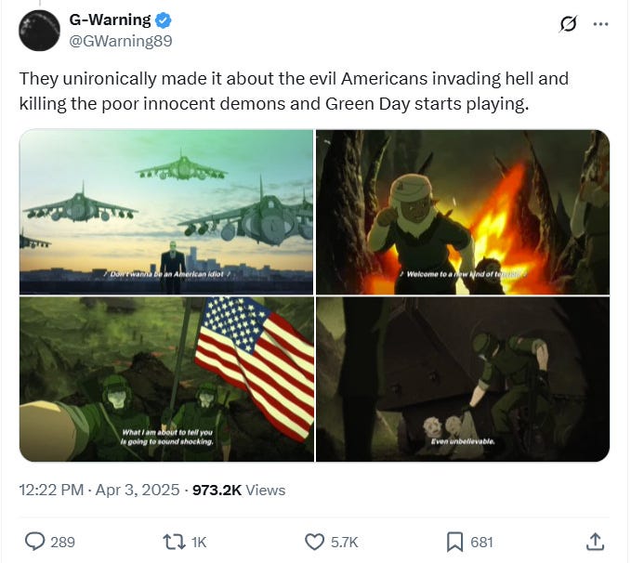Open the soldier at doorway image thumbnail
The image size is (631, 563).
(x=463, y=379)
